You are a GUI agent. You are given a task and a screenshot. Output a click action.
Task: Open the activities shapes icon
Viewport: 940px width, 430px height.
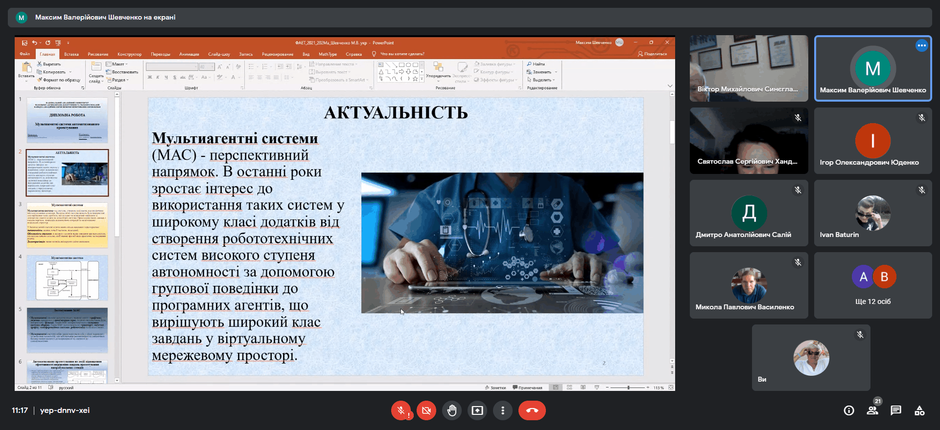point(919,410)
